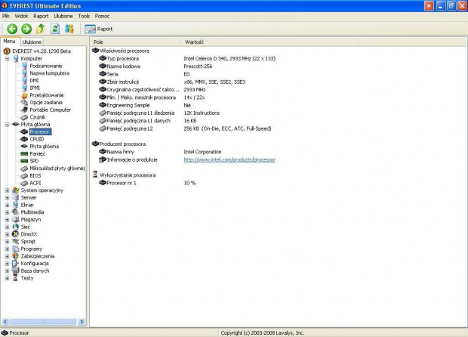
Task: Open the Plik menu
Action: [6, 16]
